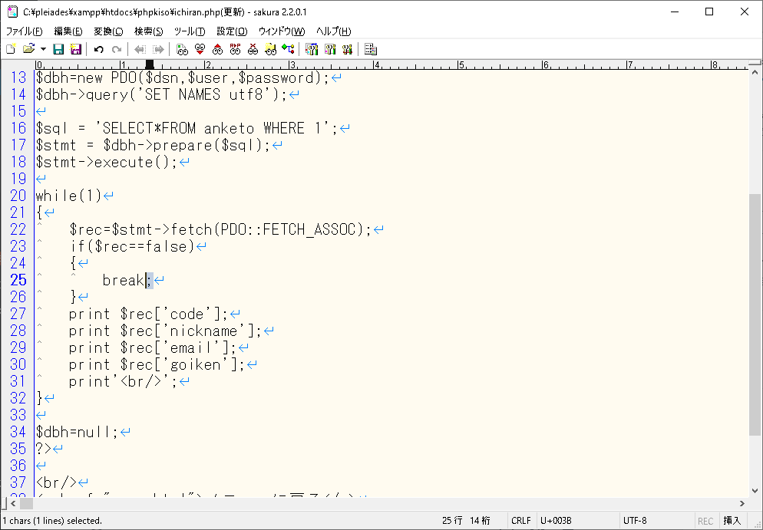763x530 pixels.
Task: Open the outline analysis icon
Action: tap(371, 49)
